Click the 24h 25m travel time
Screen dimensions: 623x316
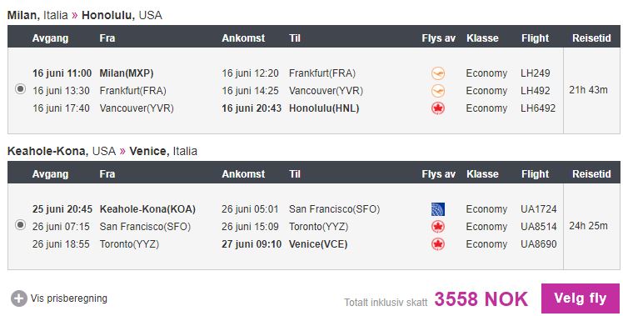pos(588,226)
